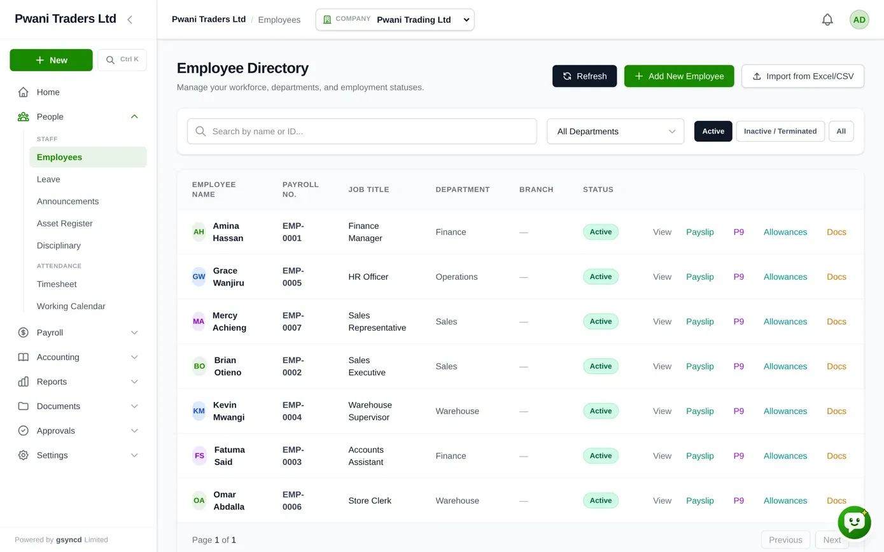Screen dimensions: 884x552
Task: Open the AD user avatar menu
Action: [859, 20]
